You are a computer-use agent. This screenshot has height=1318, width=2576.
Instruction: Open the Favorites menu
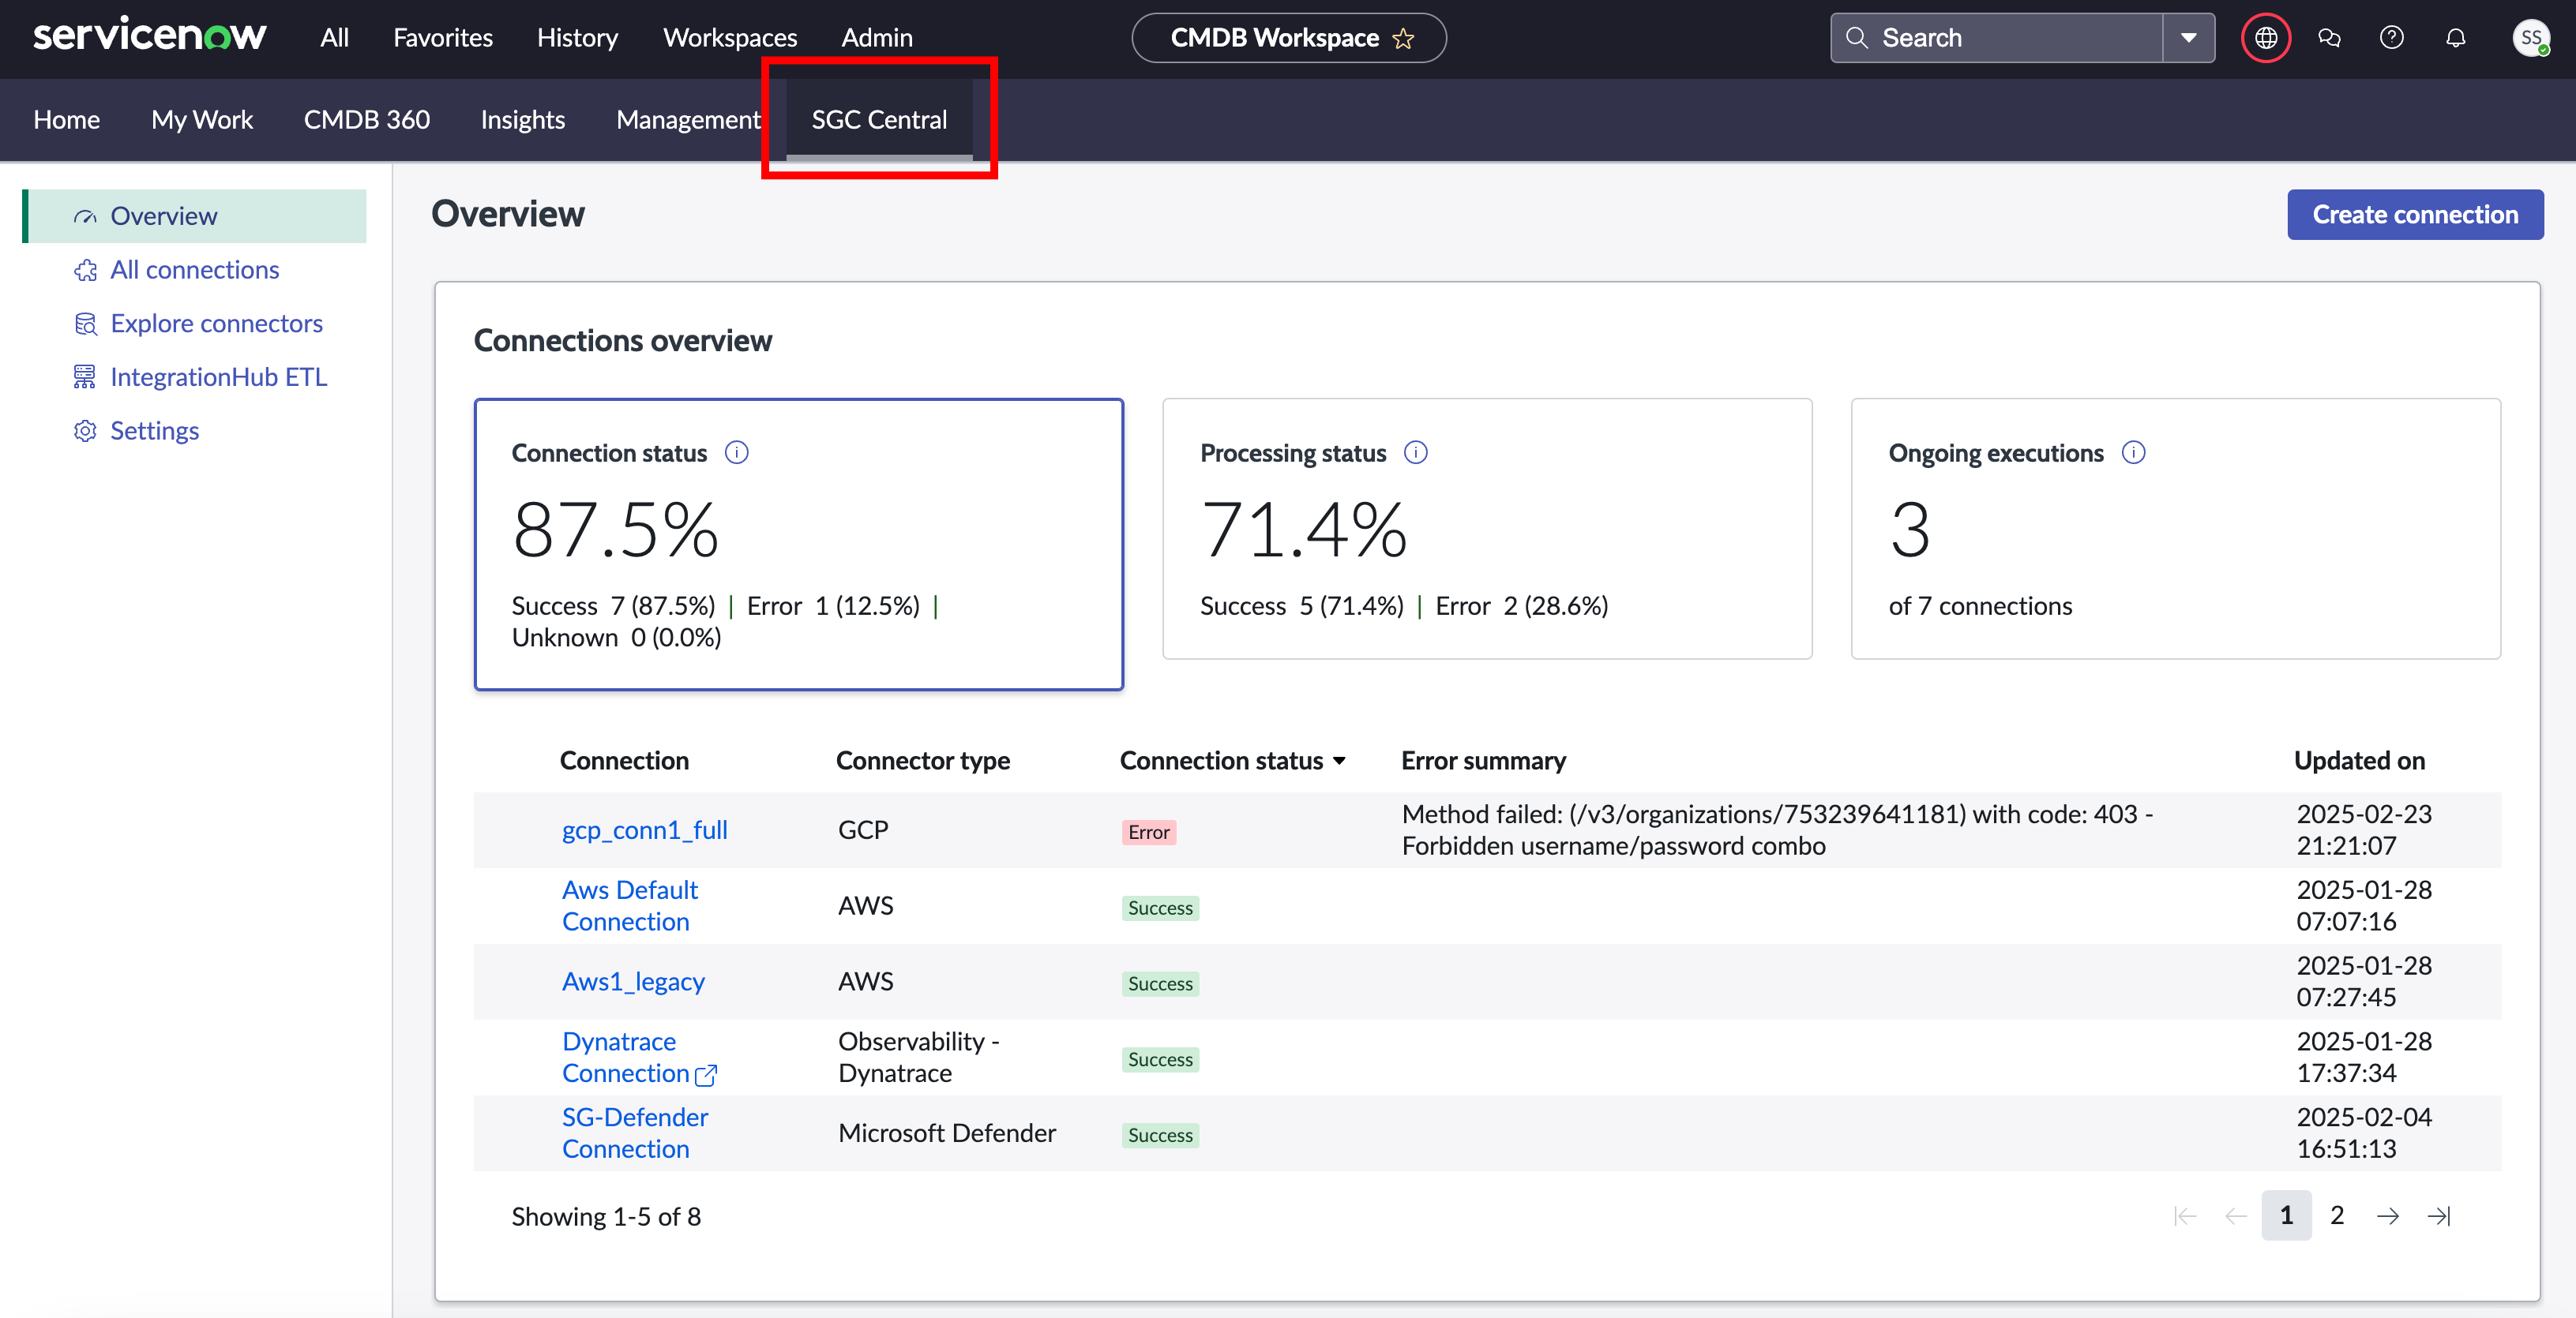click(443, 38)
